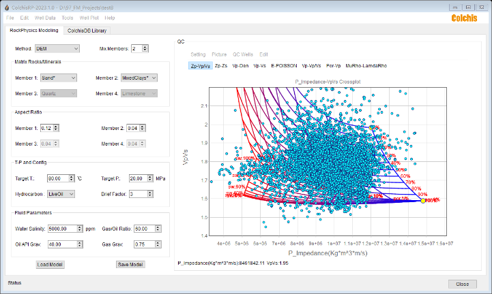This screenshot has height=294, width=492.
Task: Open the QC panel Edit menu
Action: [x=263, y=54]
